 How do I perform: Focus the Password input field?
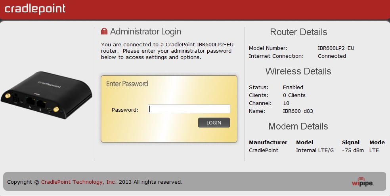(189, 109)
